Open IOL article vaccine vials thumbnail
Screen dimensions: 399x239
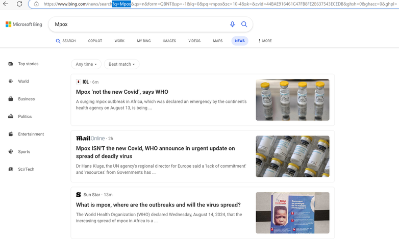(293, 100)
